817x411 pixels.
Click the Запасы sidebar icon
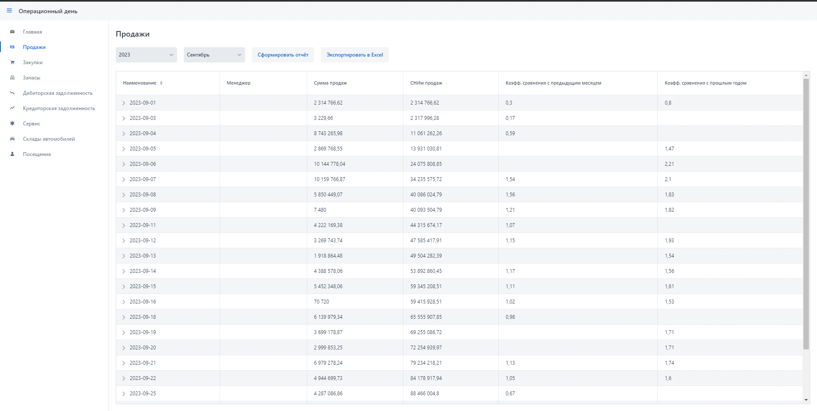pos(12,78)
